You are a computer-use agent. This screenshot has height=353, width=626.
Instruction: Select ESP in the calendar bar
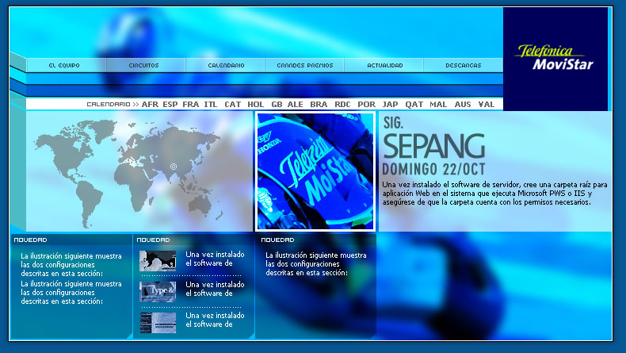[x=170, y=105]
